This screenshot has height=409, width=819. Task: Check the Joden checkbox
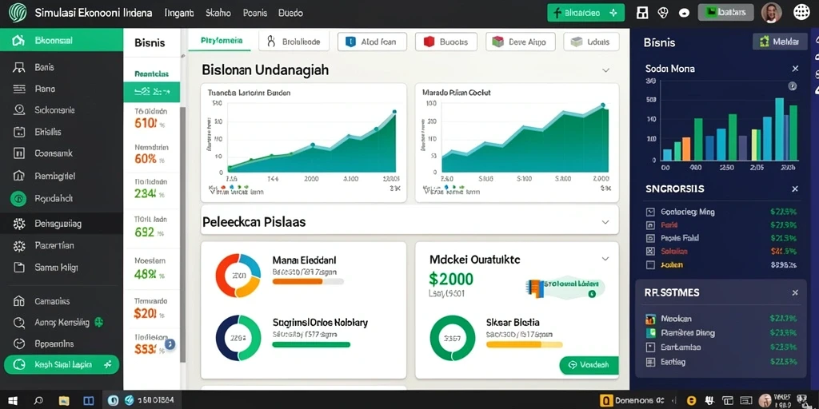(650, 264)
